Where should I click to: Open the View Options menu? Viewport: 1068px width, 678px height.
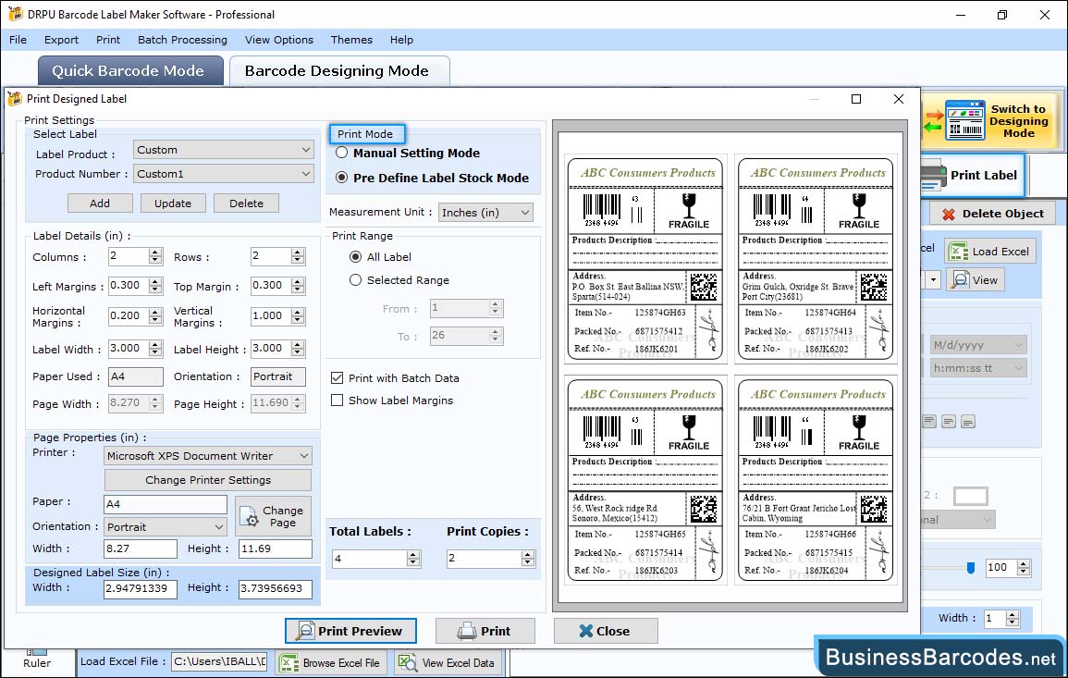click(279, 40)
